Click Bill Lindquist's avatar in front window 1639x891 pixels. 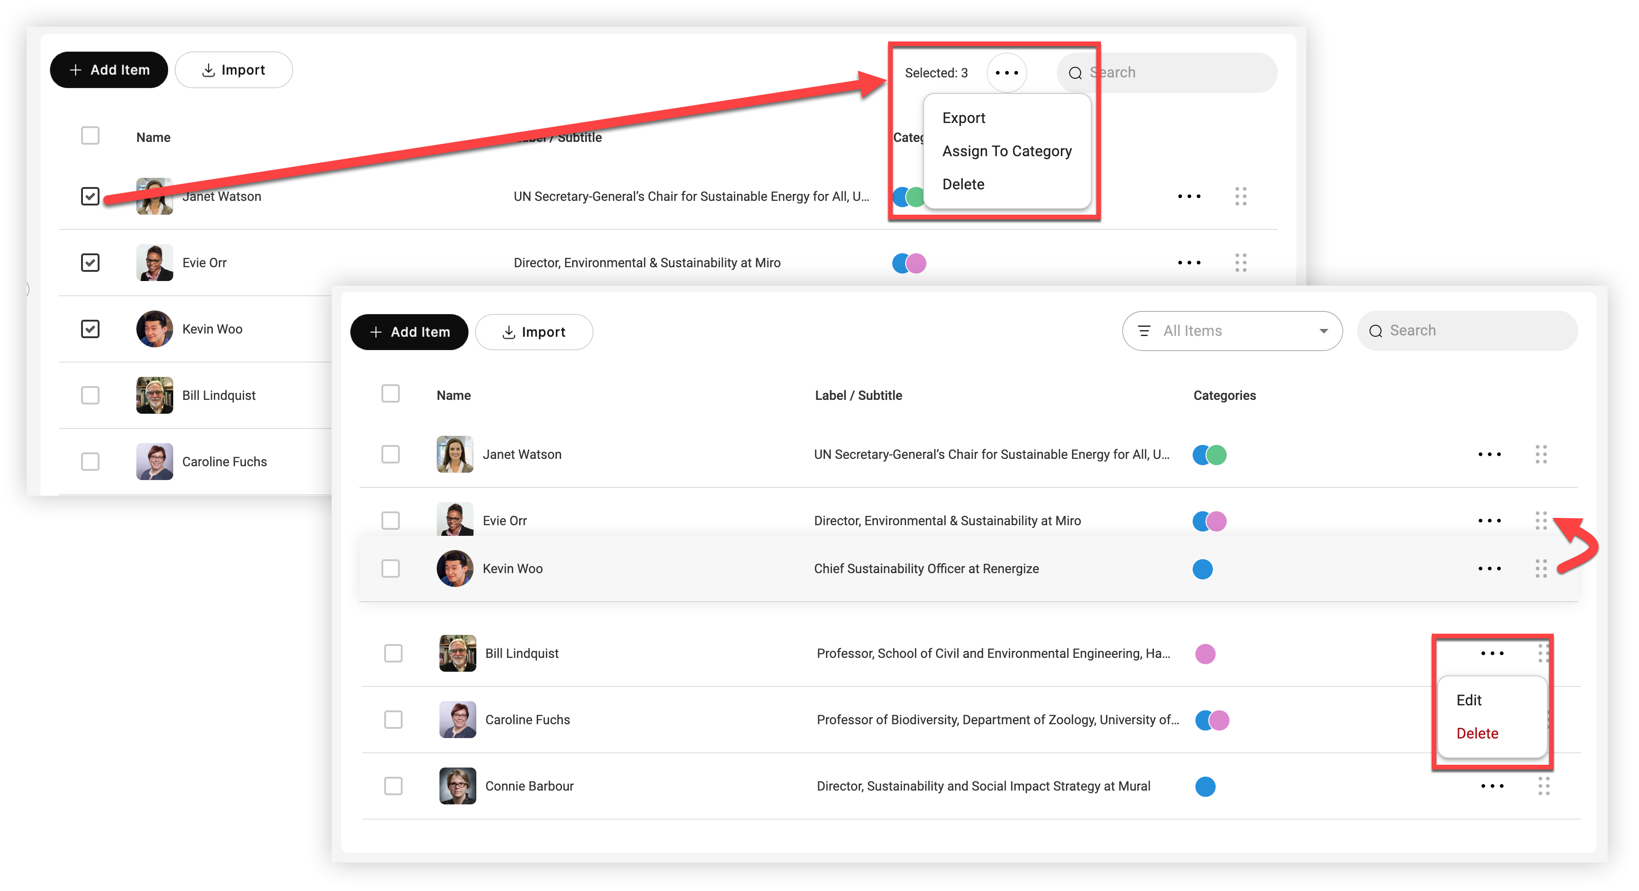coord(457,653)
